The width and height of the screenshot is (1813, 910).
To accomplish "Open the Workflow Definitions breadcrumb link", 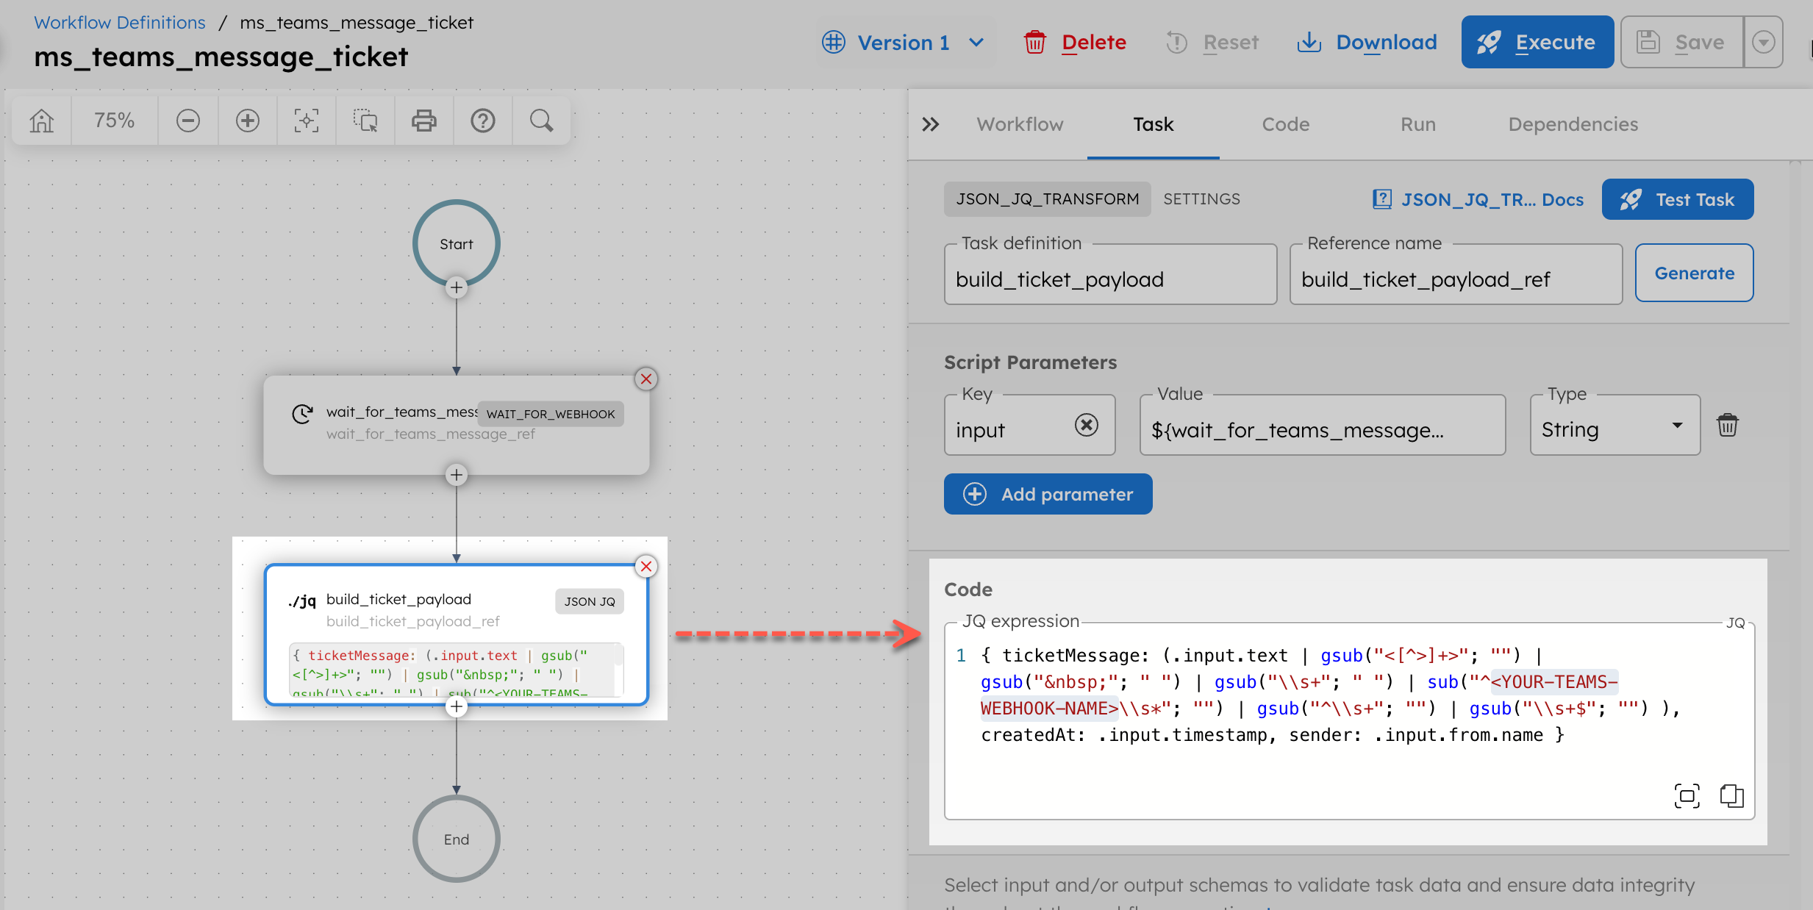I will pos(120,22).
